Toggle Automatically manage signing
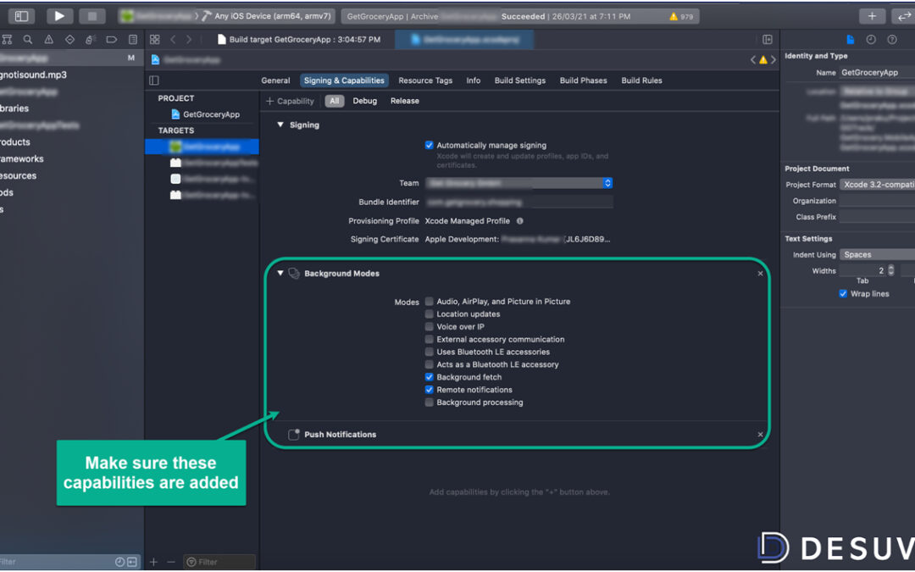 click(x=429, y=146)
